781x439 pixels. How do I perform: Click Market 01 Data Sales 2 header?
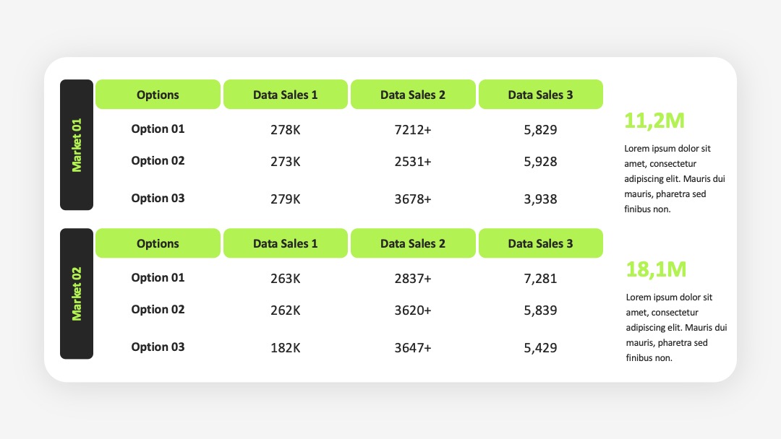coord(413,95)
